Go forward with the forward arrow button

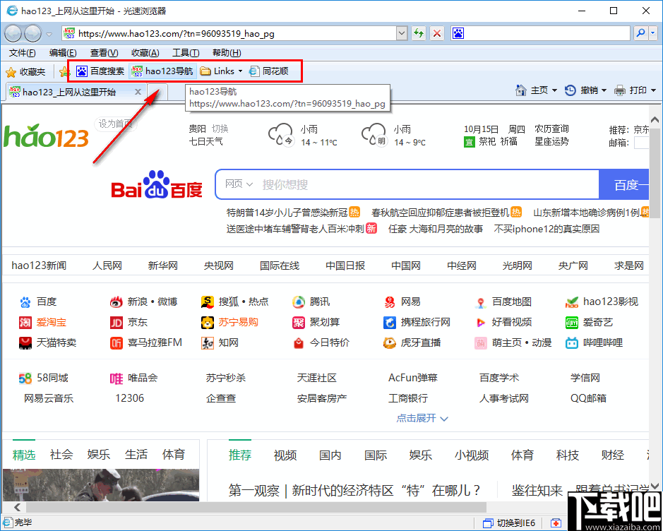click(33, 33)
